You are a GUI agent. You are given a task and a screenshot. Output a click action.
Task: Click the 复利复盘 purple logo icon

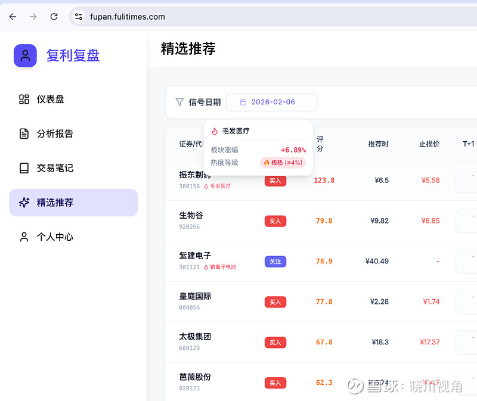coord(25,56)
